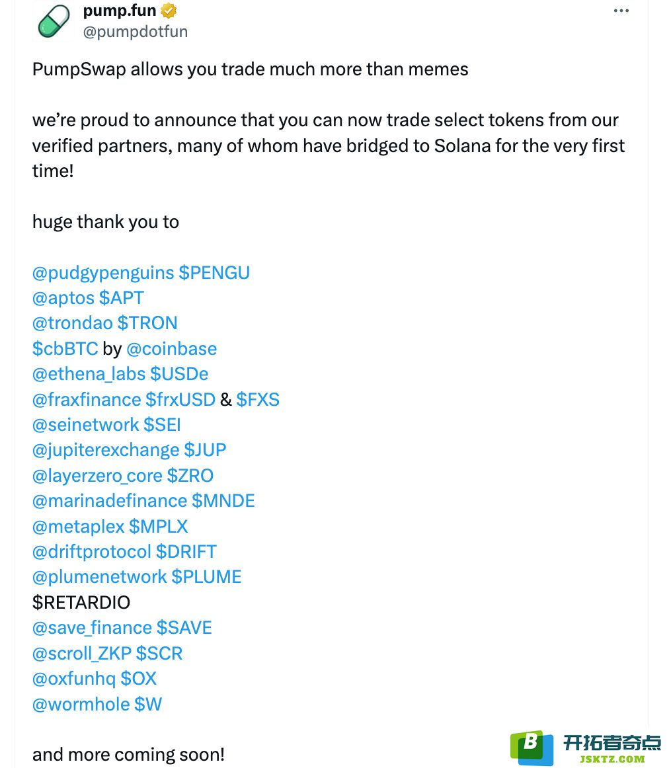Open the @pumpdotfun handle
Image resolution: width=669 pixels, height=768 pixels.
pyautogui.click(x=135, y=32)
